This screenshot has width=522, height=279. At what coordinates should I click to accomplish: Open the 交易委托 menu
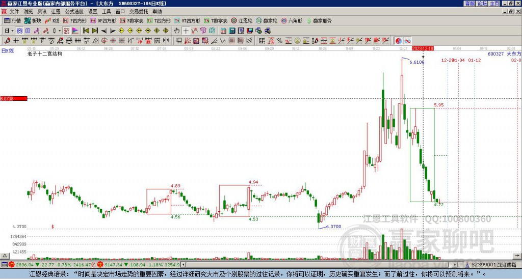pyautogui.click(x=139, y=12)
